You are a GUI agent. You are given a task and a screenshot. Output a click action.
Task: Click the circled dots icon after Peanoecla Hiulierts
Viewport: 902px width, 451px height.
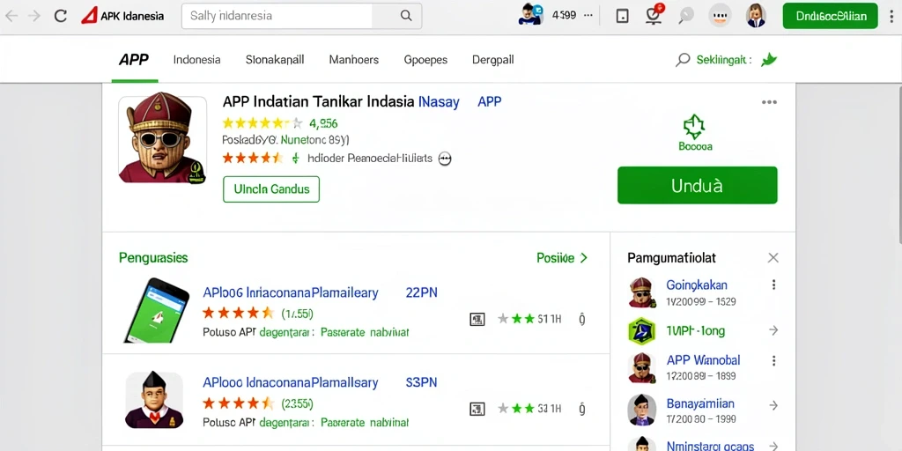coord(444,159)
